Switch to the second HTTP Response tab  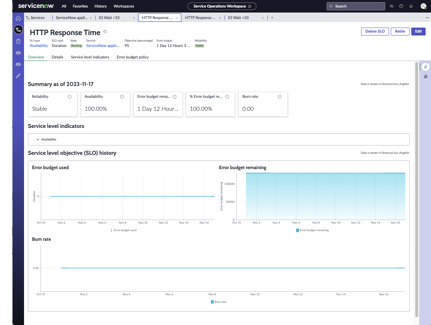click(200, 18)
